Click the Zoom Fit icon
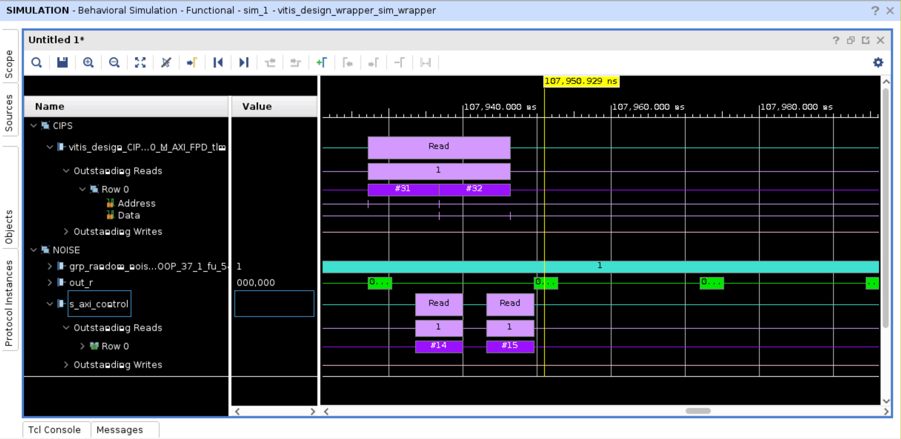This screenshot has width=901, height=439. [x=140, y=63]
